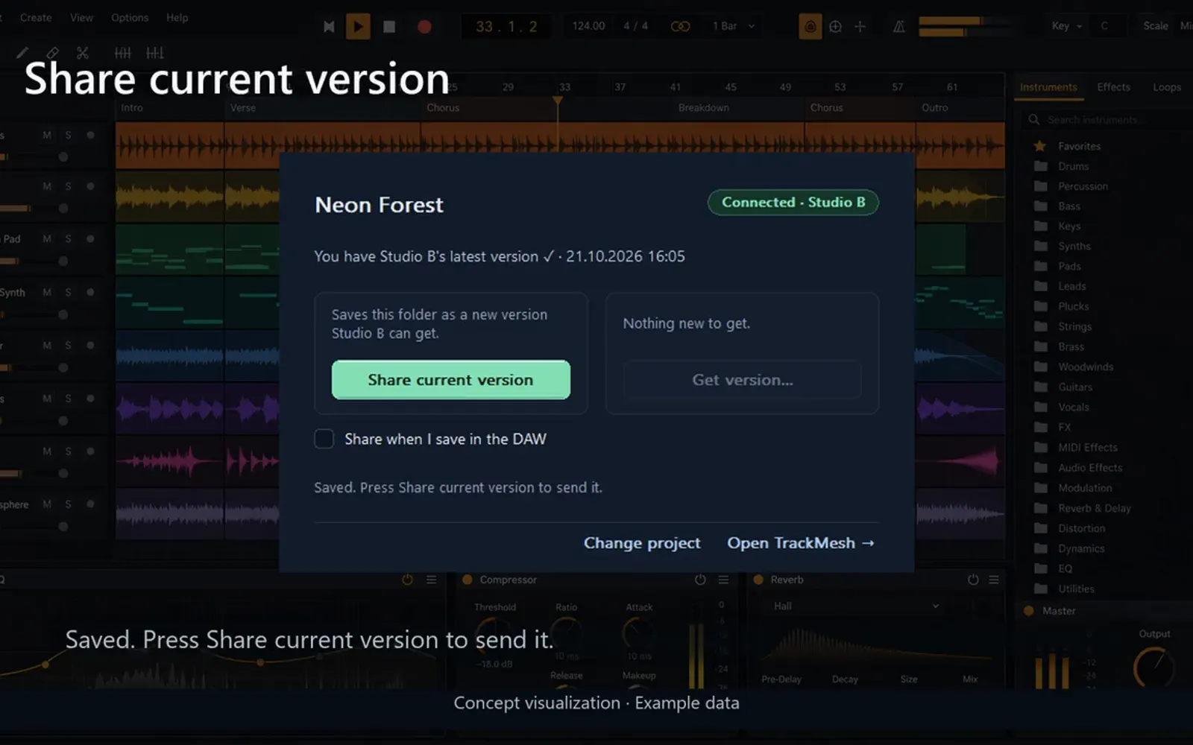
Task: Switch to the Loops tab
Action: [x=1166, y=87]
